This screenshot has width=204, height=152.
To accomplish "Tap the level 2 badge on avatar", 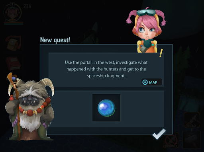I will (x=12, y=4).
